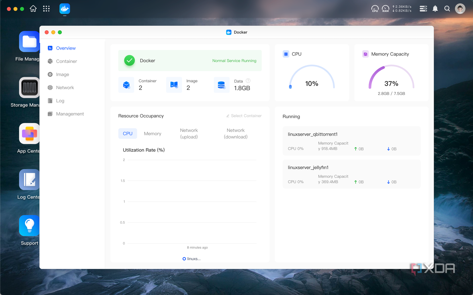Viewport: 473px width, 295px height.
Task: Switch to the CPU resource tab
Action: click(128, 134)
